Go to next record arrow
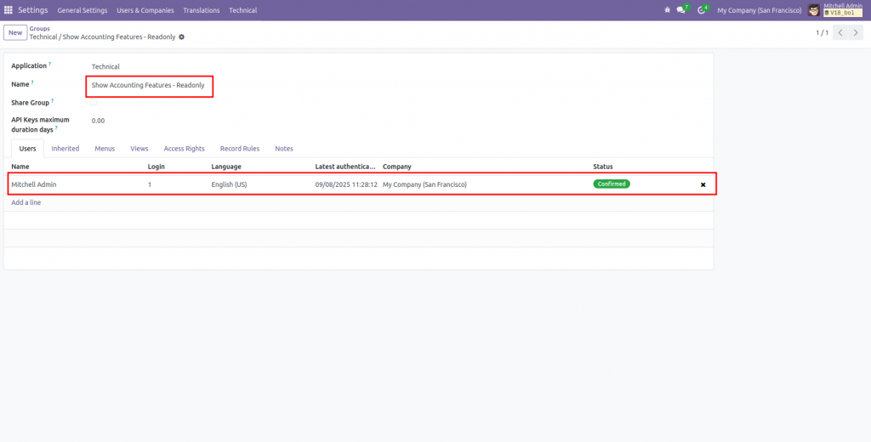Image resolution: width=871 pixels, height=442 pixels. coord(856,32)
